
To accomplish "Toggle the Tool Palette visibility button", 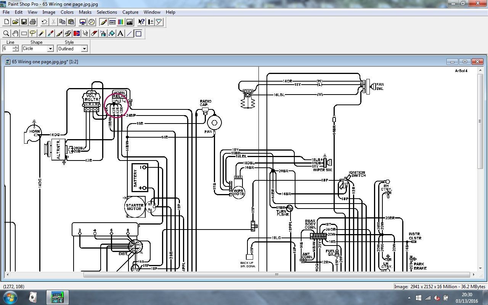I will (104, 22).
